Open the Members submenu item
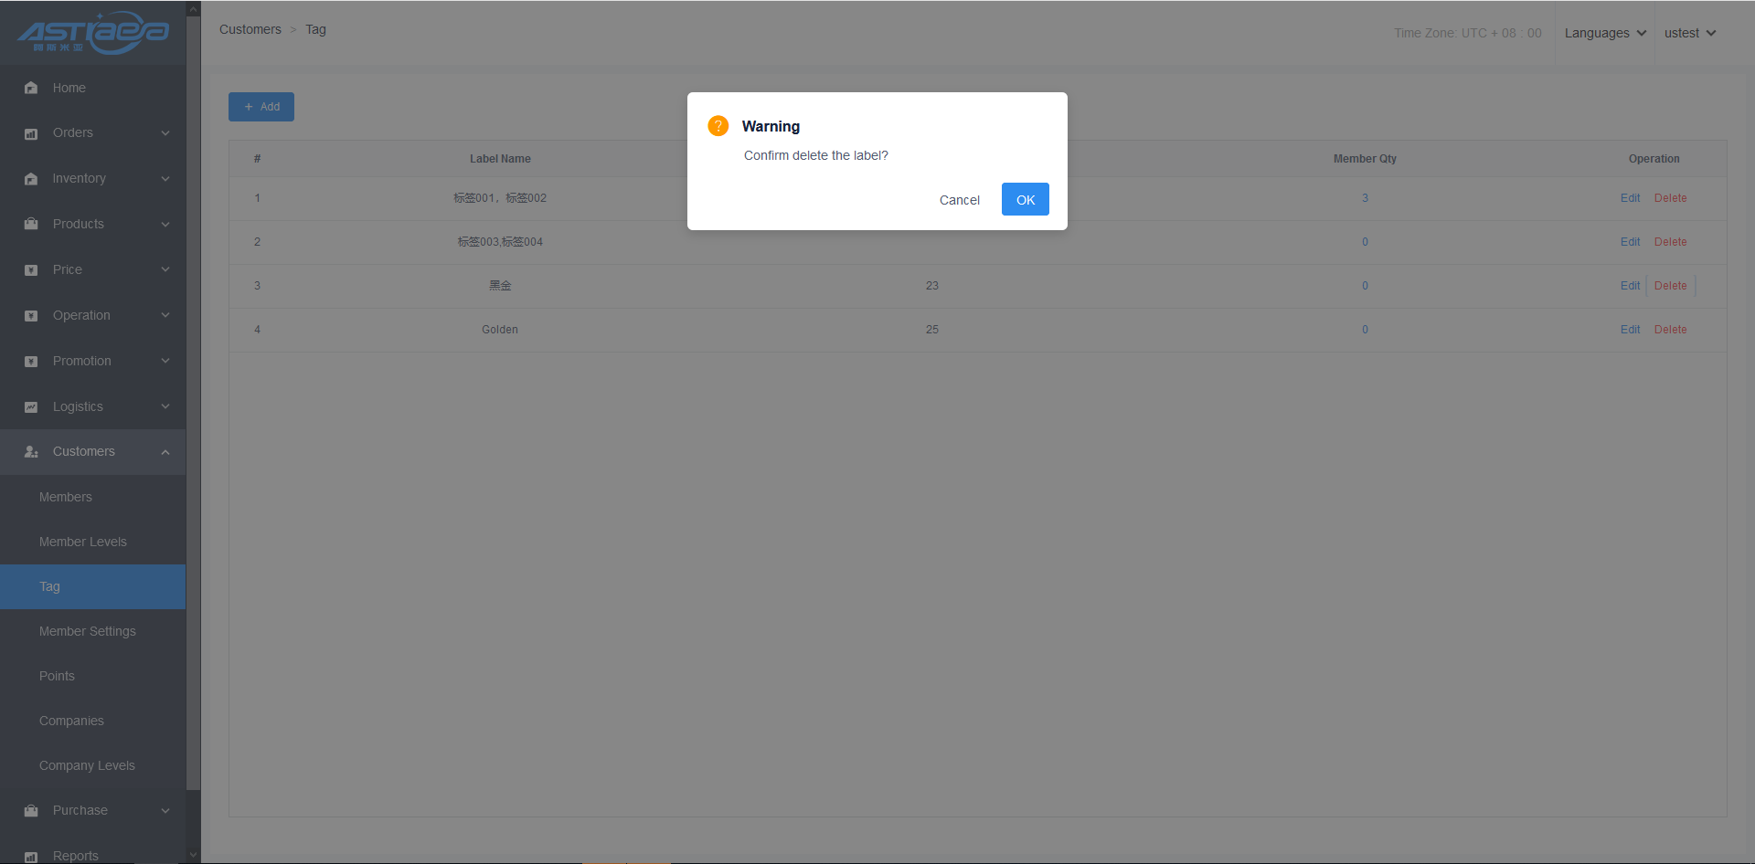The width and height of the screenshot is (1755, 864). (x=66, y=497)
